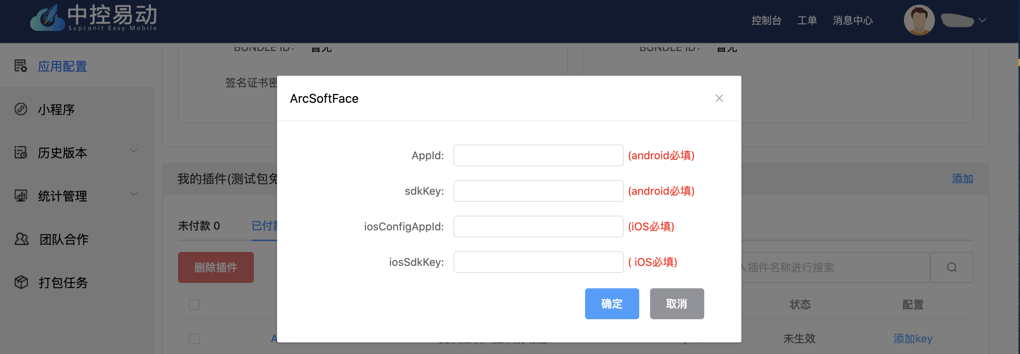Switch to the 未付款 0 tab

(199, 225)
